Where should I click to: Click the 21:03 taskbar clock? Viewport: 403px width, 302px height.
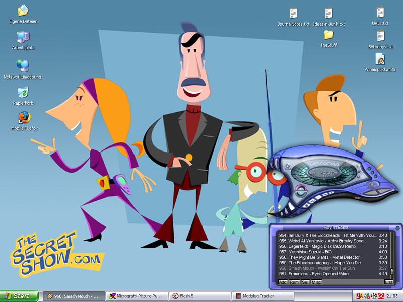(x=392, y=296)
